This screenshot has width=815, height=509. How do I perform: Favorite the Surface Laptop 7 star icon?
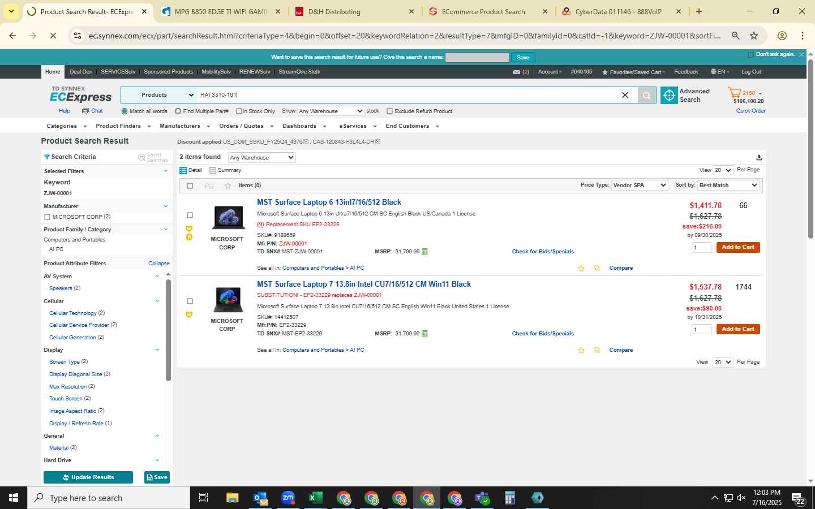pyautogui.click(x=581, y=350)
